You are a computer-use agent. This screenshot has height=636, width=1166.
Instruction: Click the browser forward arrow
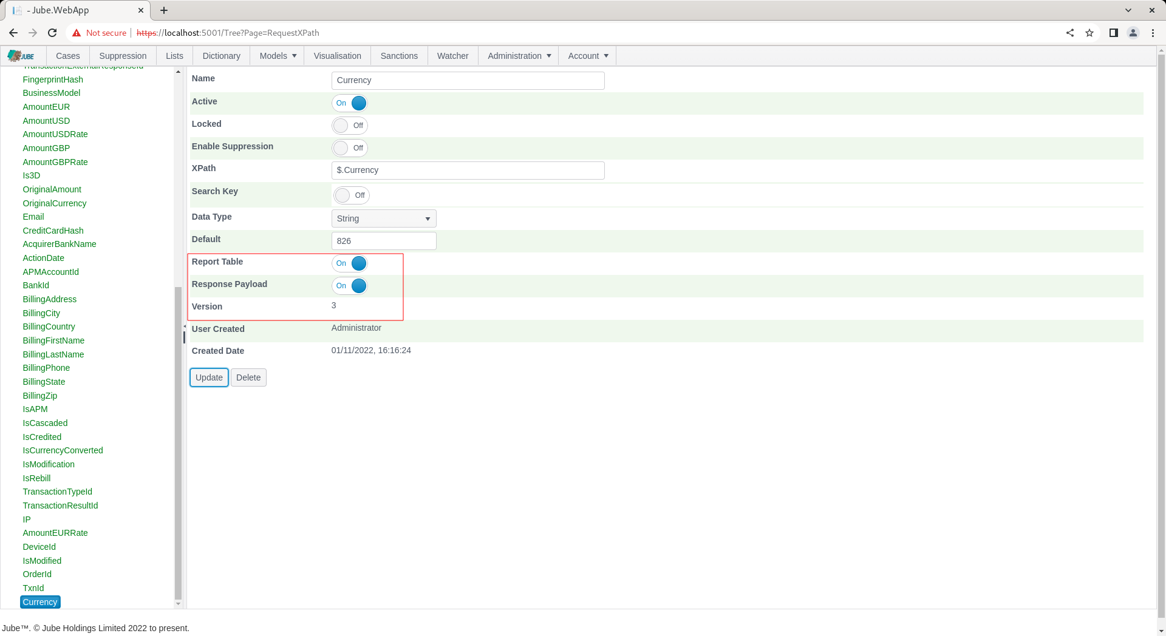pyautogui.click(x=33, y=33)
